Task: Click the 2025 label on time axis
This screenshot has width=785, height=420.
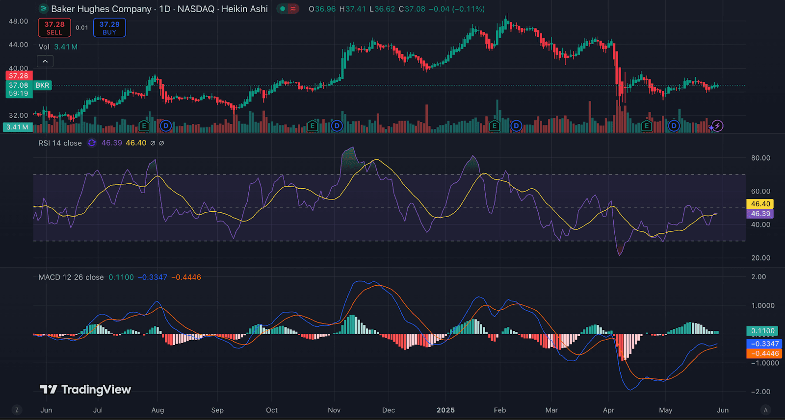Action: [445, 410]
